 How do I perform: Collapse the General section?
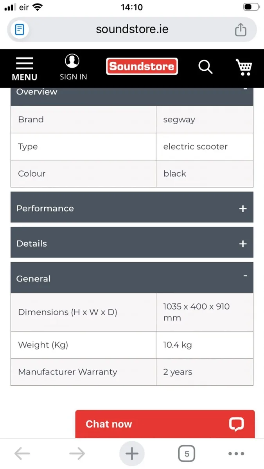click(245, 276)
